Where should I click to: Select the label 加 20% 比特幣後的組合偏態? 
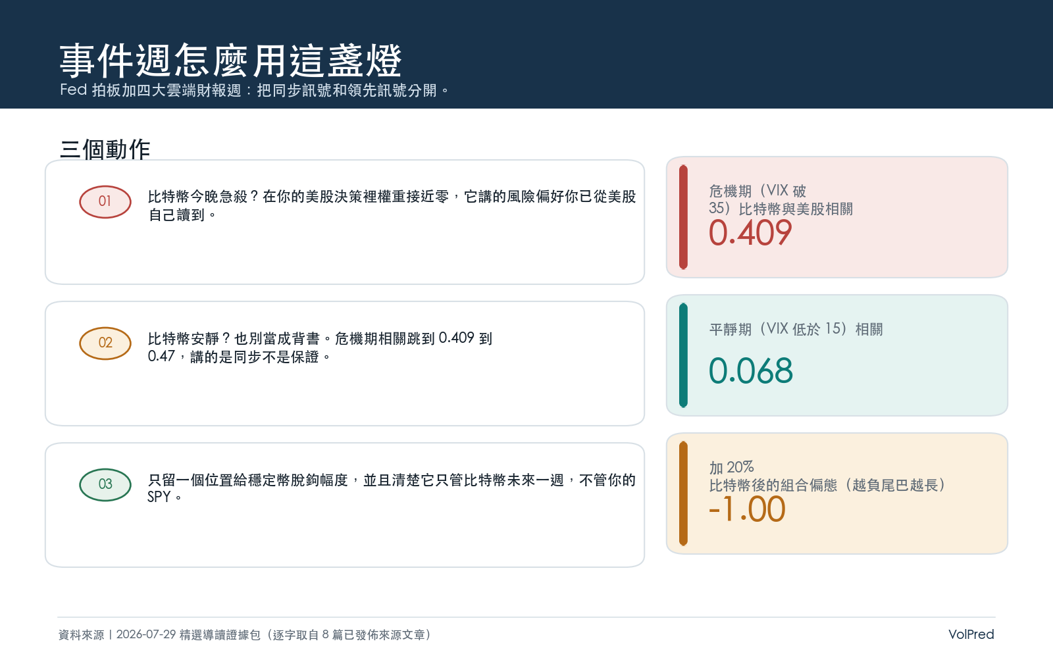(828, 476)
